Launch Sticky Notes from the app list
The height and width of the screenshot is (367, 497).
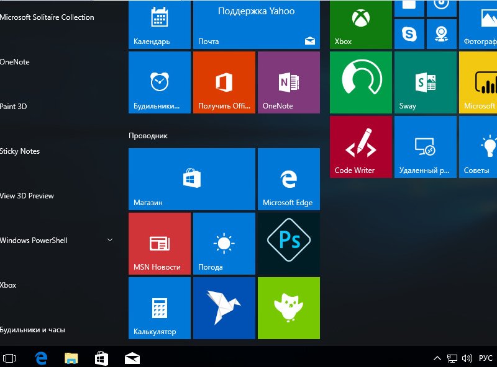(20, 151)
